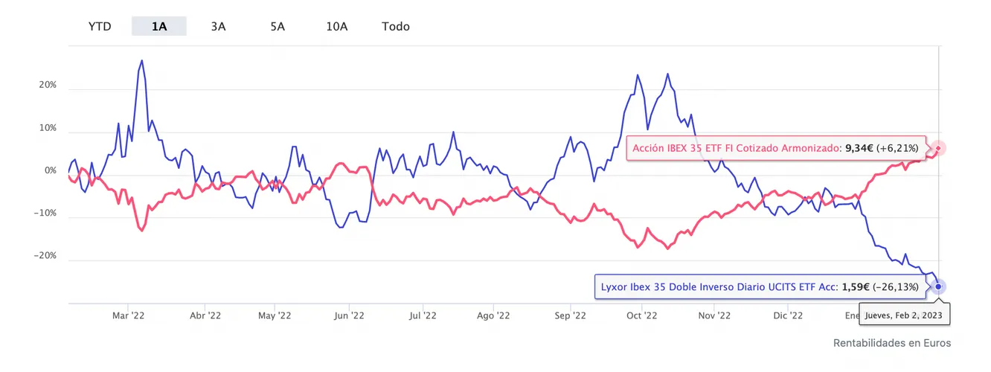991x372 pixels.
Task: Click the Sep '22 axis label
Action: pyautogui.click(x=569, y=315)
